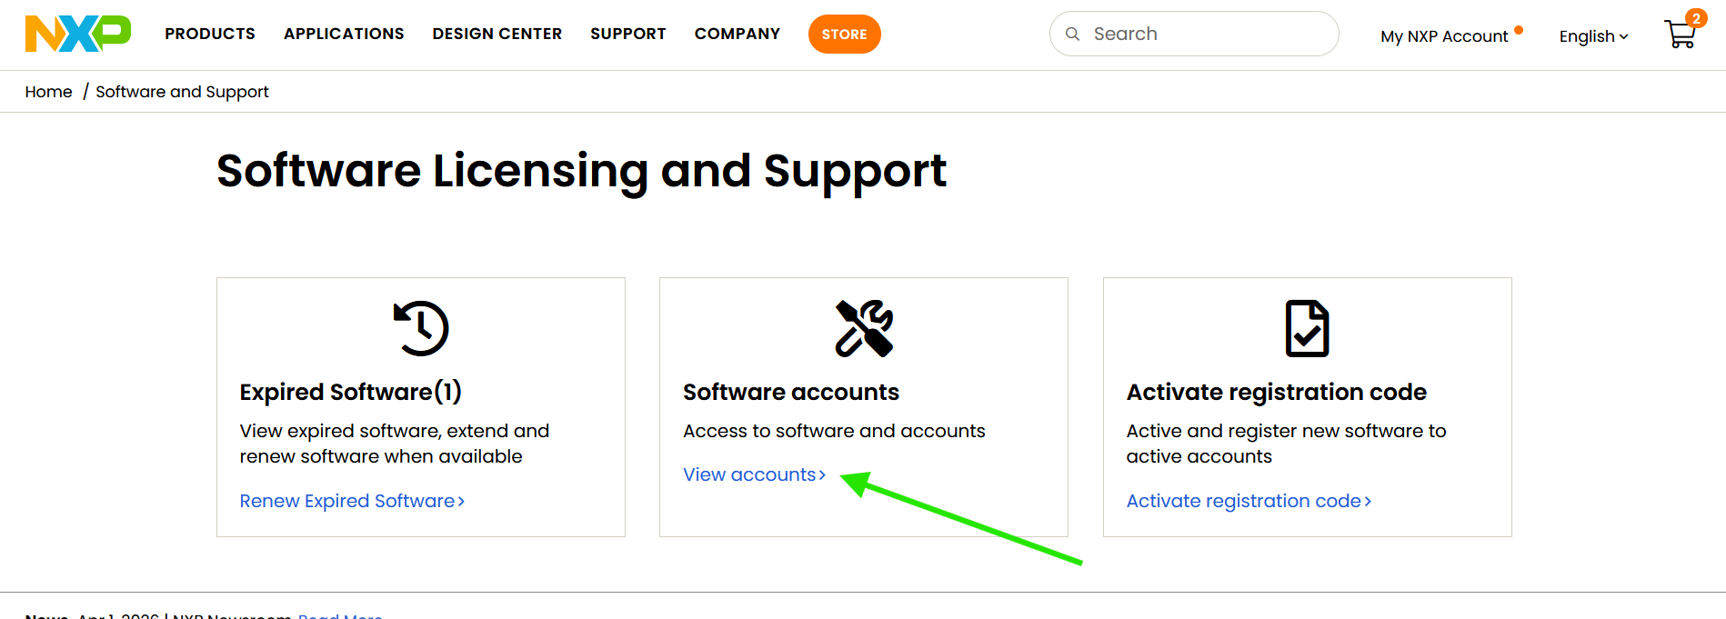Click the Expired Software clock icon
This screenshot has height=619, width=1726.
coord(421,328)
